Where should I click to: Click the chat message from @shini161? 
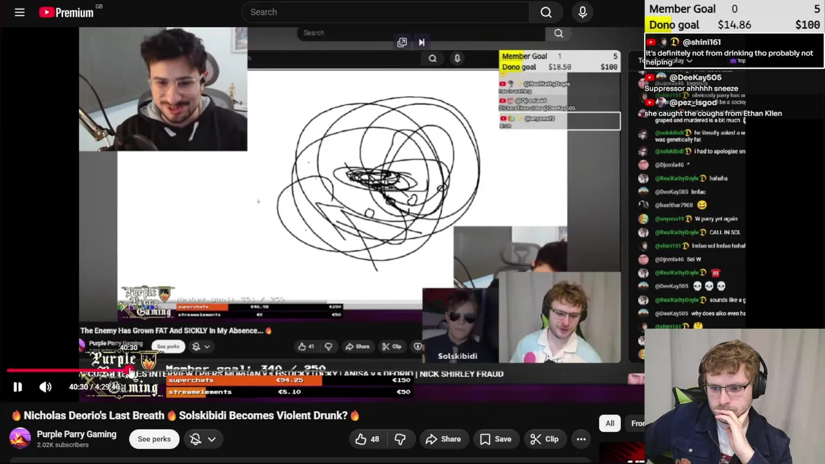click(x=734, y=52)
